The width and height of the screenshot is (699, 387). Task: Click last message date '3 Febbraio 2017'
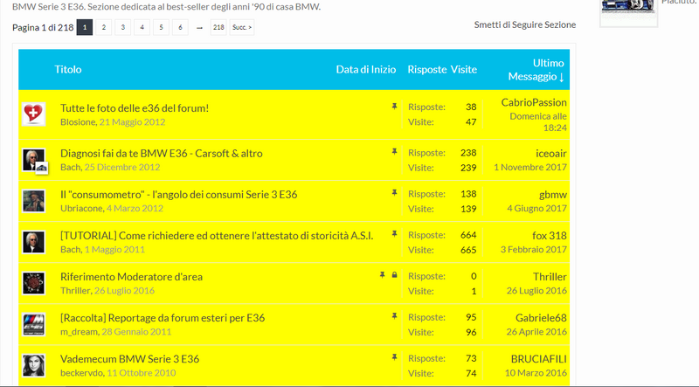(534, 249)
